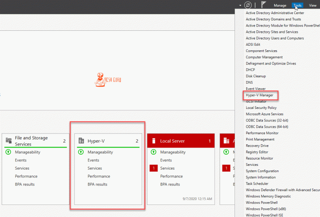Open Windows Defender Firewall with Advanced Security
This screenshot has height=217, width=320.
[283, 190]
